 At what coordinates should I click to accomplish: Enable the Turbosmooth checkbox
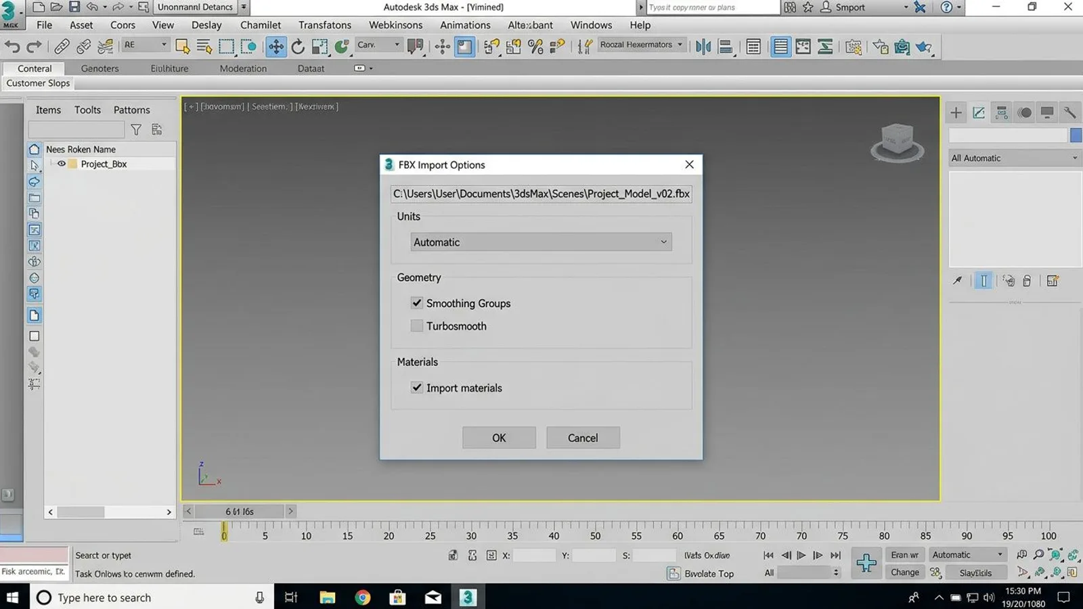(x=417, y=325)
